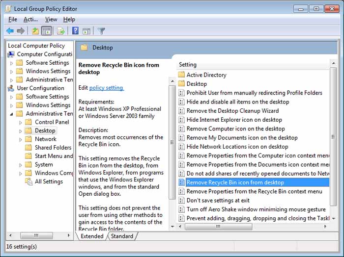
Task: Expand the Control Panel tree node
Action: click(x=21, y=123)
